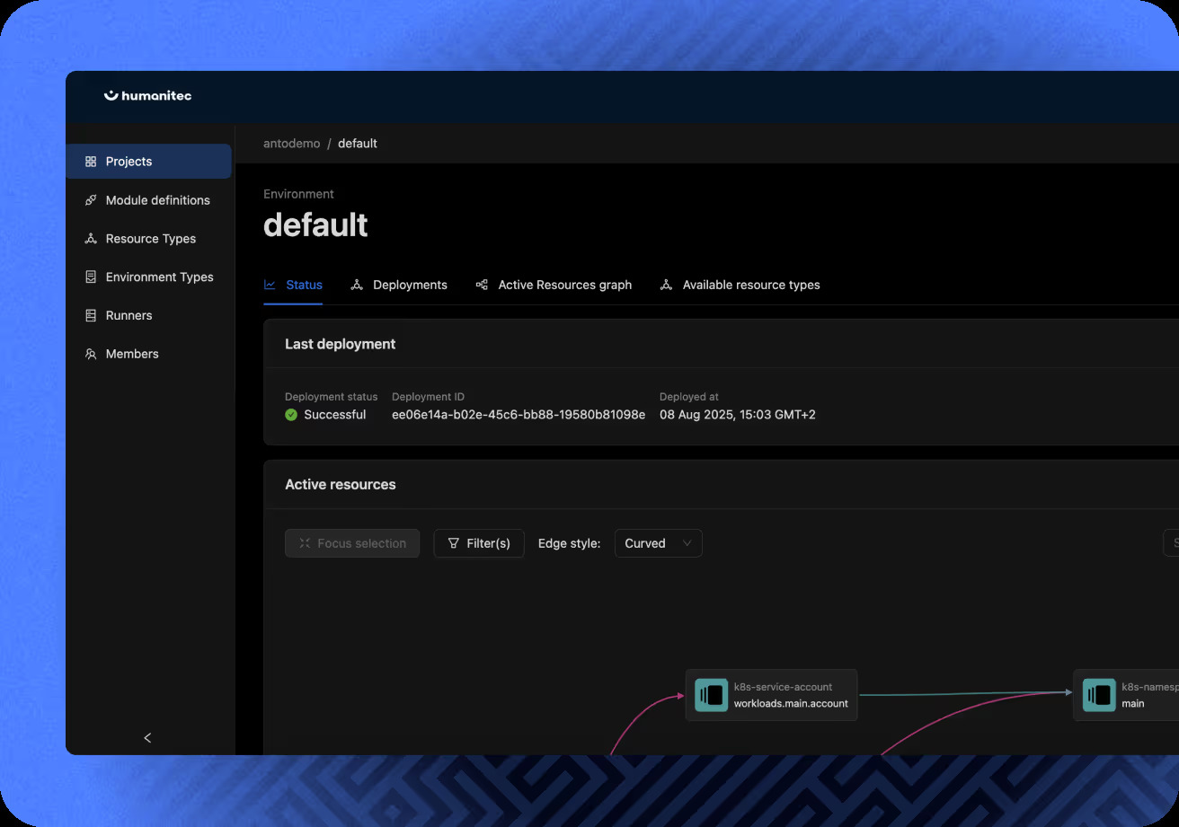Image resolution: width=1179 pixels, height=827 pixels.
Task: Click the Resource Types graph icon
Action: click(90, 238)
